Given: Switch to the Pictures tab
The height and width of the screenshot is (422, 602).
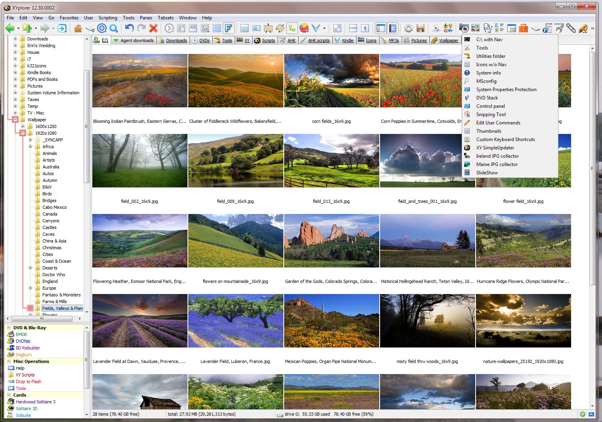Looking at the screenshot, I should (419, 40).
